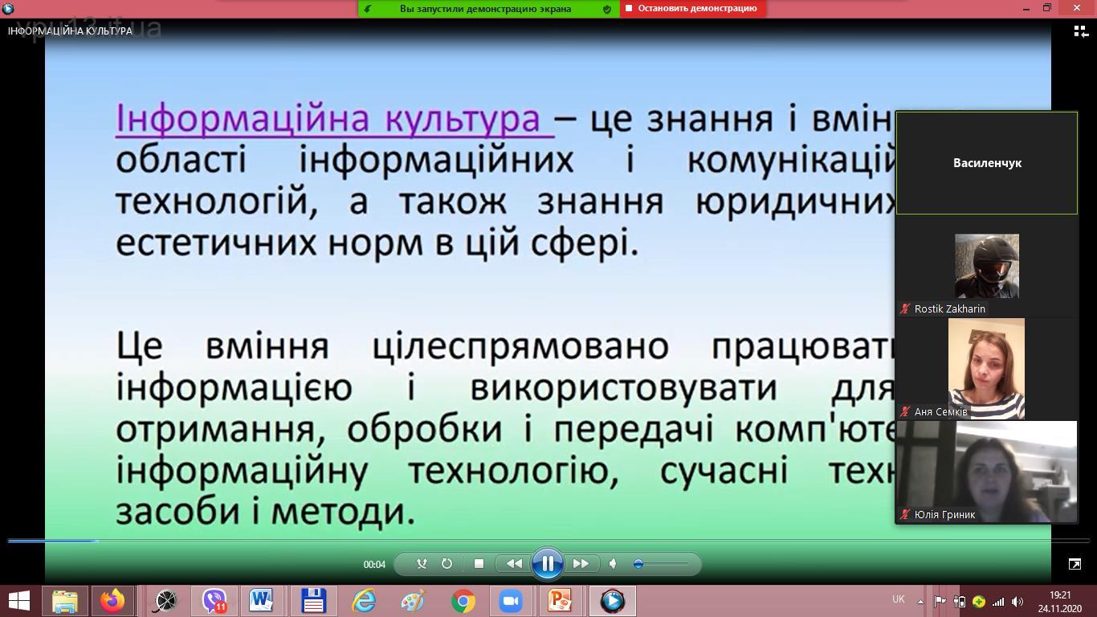The width and height of the screenshot is (1097, 617).
Task: Click the rewind previous button
Action: [514, 564]
